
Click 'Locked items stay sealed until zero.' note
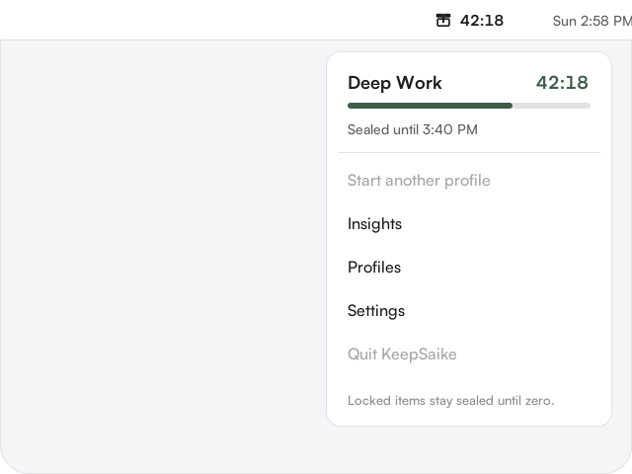click(450, 401)
